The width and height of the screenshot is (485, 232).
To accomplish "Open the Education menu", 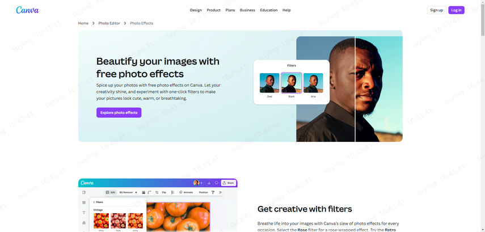I will tap(269, 10).
